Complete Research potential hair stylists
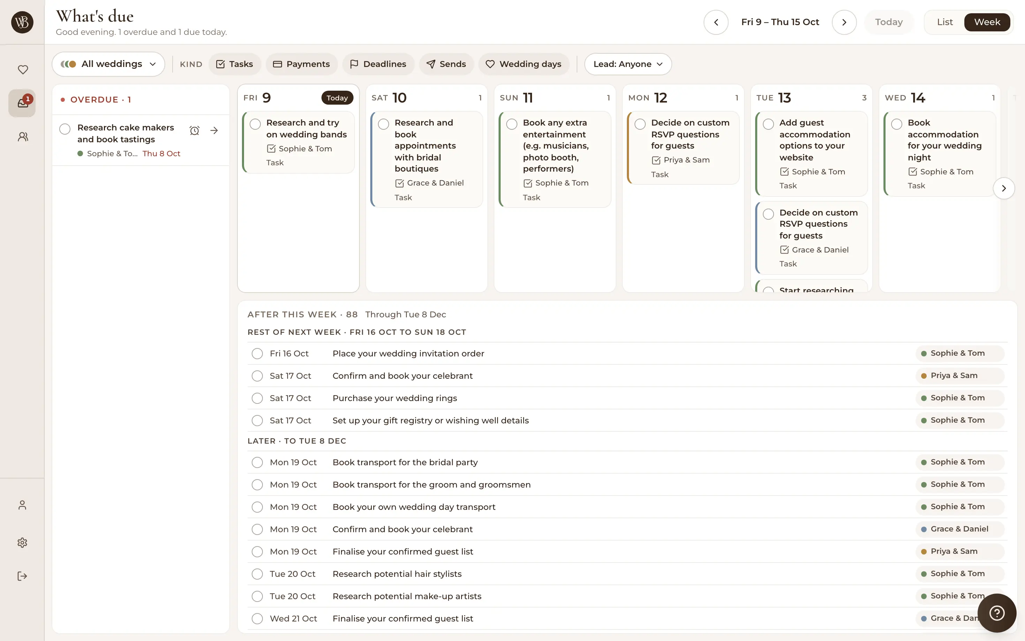This screenshot has height=641, width=1025. (x=257, y=574)
